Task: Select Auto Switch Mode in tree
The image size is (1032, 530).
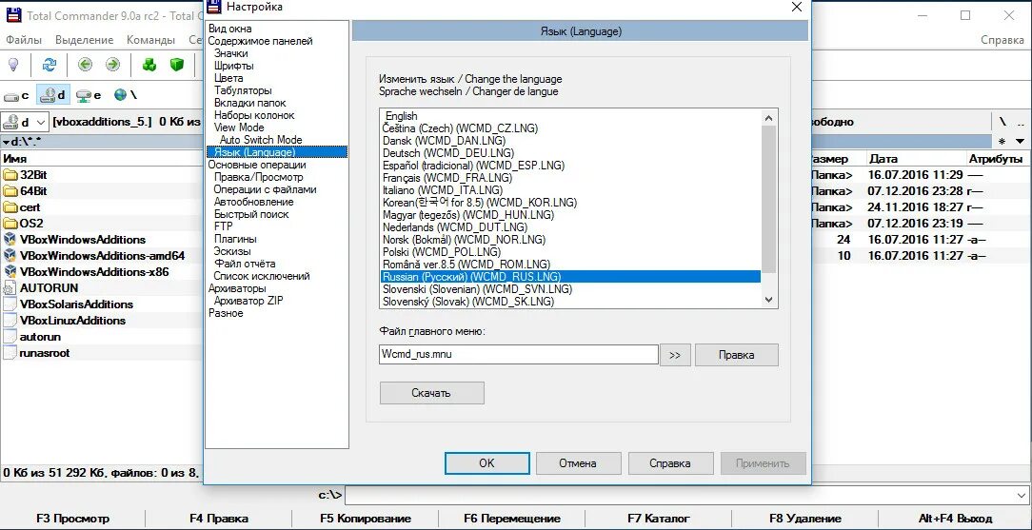Action: pos(261,140)
